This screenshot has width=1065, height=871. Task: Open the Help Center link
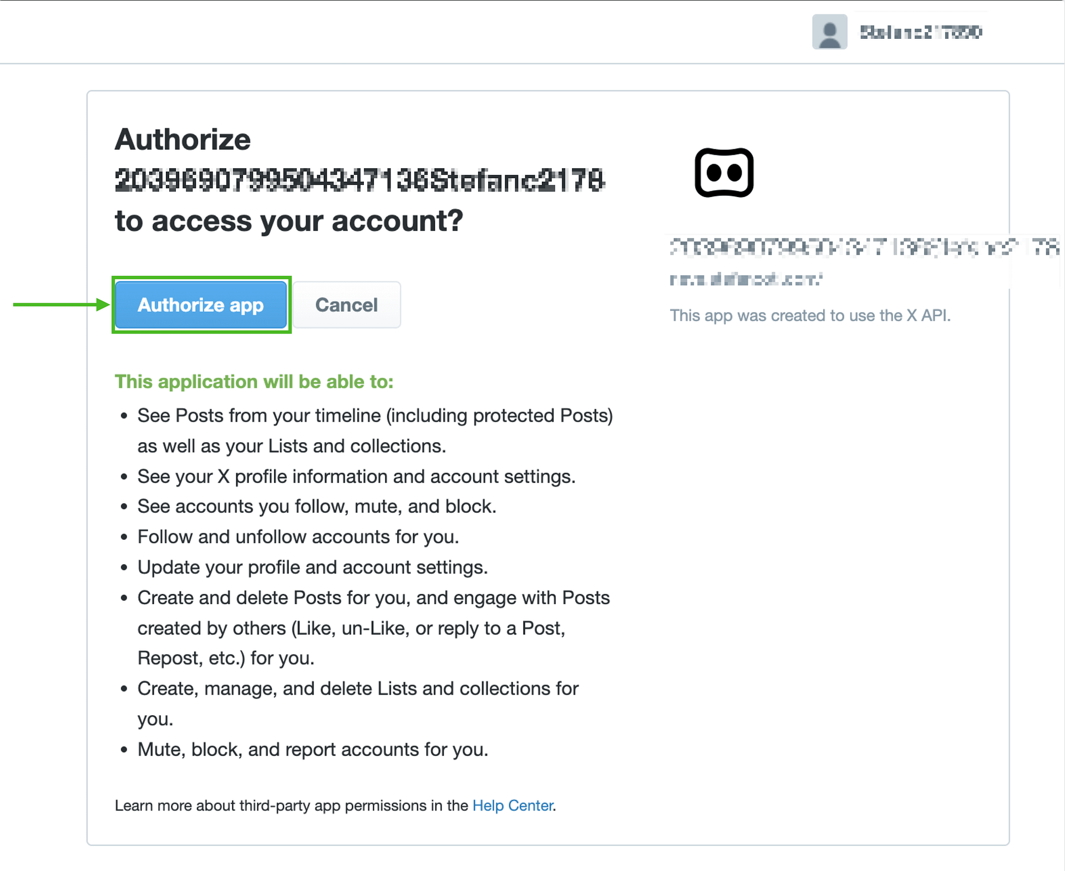pyautogui.click(x=512, y=806)
